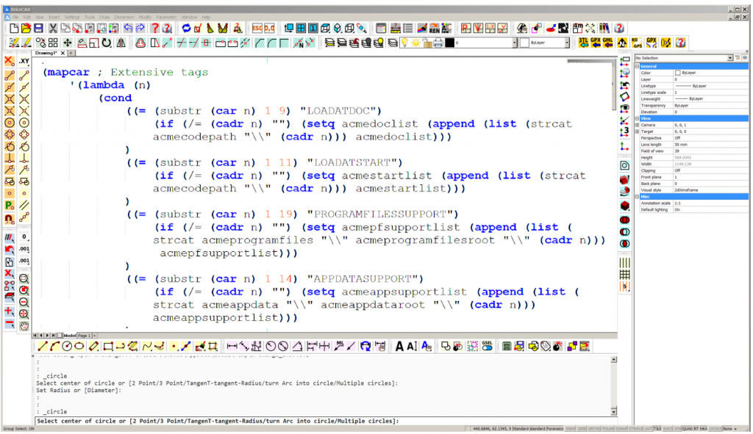Open the Draw menu
This screenshot has width=753, height=434.
104,18
